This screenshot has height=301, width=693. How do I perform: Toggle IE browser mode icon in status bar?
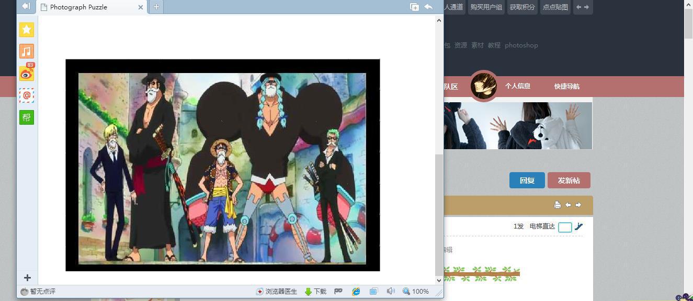(356, 291)
